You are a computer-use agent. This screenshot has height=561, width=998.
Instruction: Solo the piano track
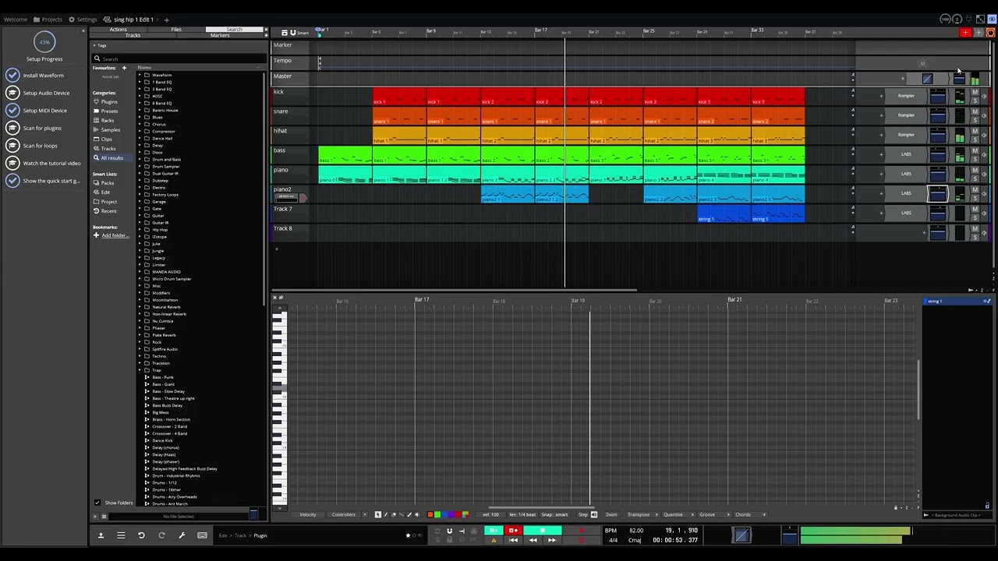pyautogui.click(x=975, y=178)
